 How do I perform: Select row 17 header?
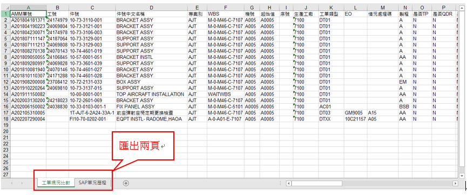coord(5,113)
